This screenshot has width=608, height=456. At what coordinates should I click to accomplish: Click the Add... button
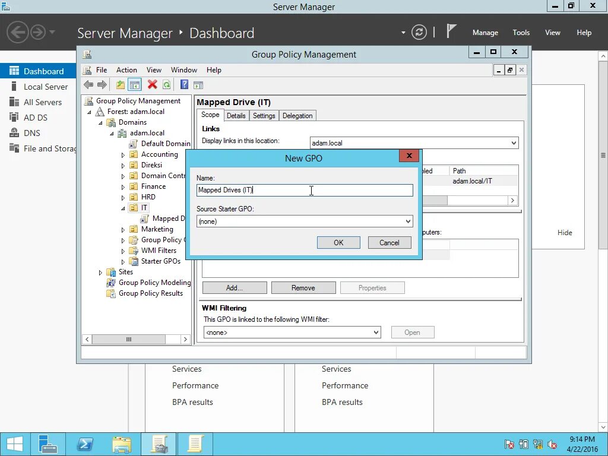[235, 288]
